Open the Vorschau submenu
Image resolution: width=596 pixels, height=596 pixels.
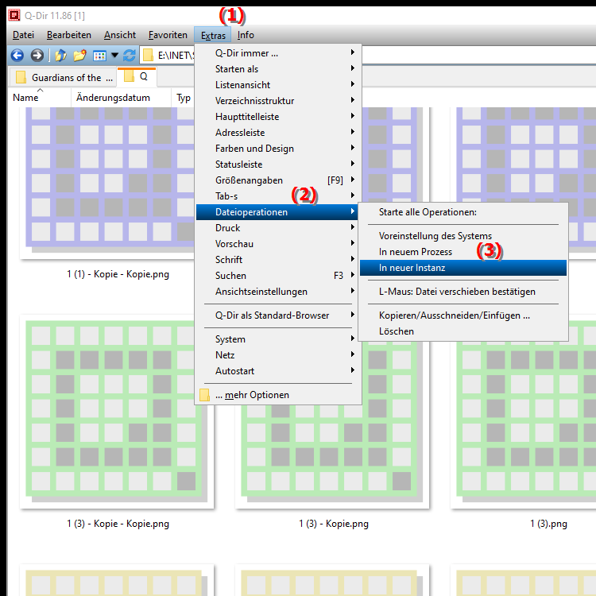[278, 244]
